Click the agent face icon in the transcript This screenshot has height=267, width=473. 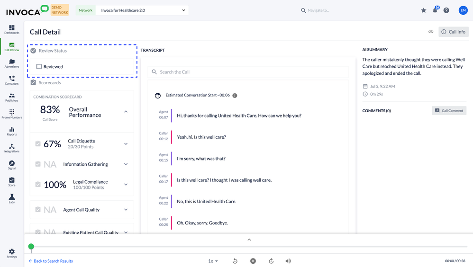click(x=158, y=96)
